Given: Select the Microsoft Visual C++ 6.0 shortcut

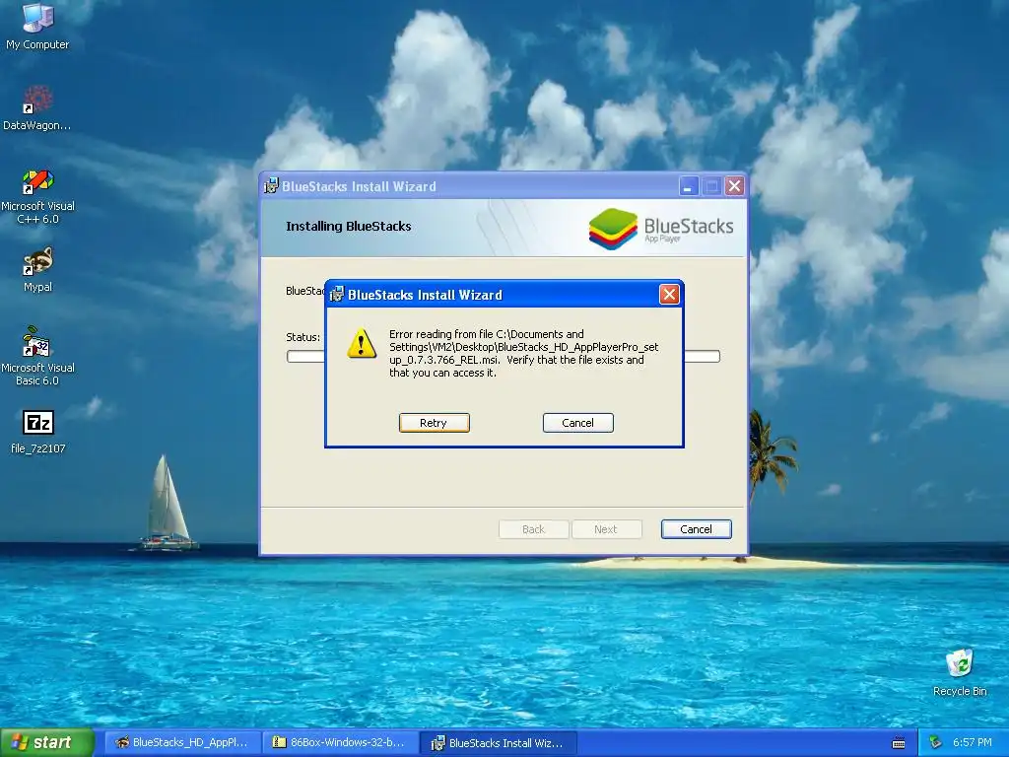Looking at the screenshot, I should click(37, 196).
